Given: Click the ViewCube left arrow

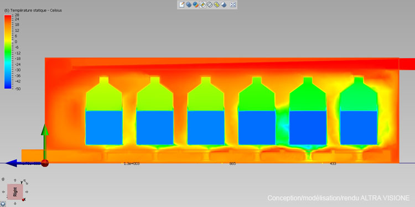Looking at the screenshot, I should (x=3, y=192).
